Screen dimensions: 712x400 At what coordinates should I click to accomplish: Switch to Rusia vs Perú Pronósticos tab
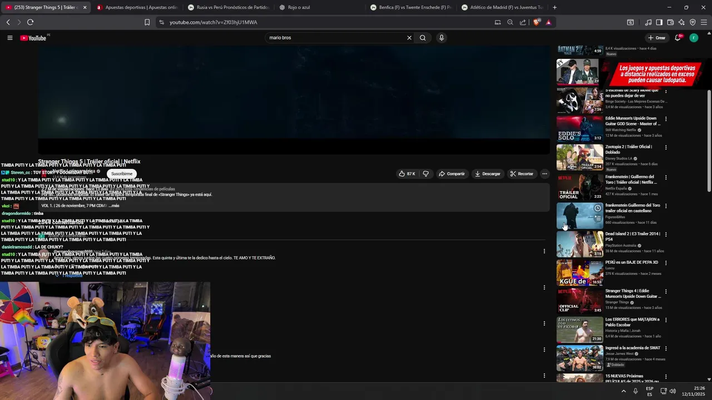pyautogui.click(x=229, y=7)
